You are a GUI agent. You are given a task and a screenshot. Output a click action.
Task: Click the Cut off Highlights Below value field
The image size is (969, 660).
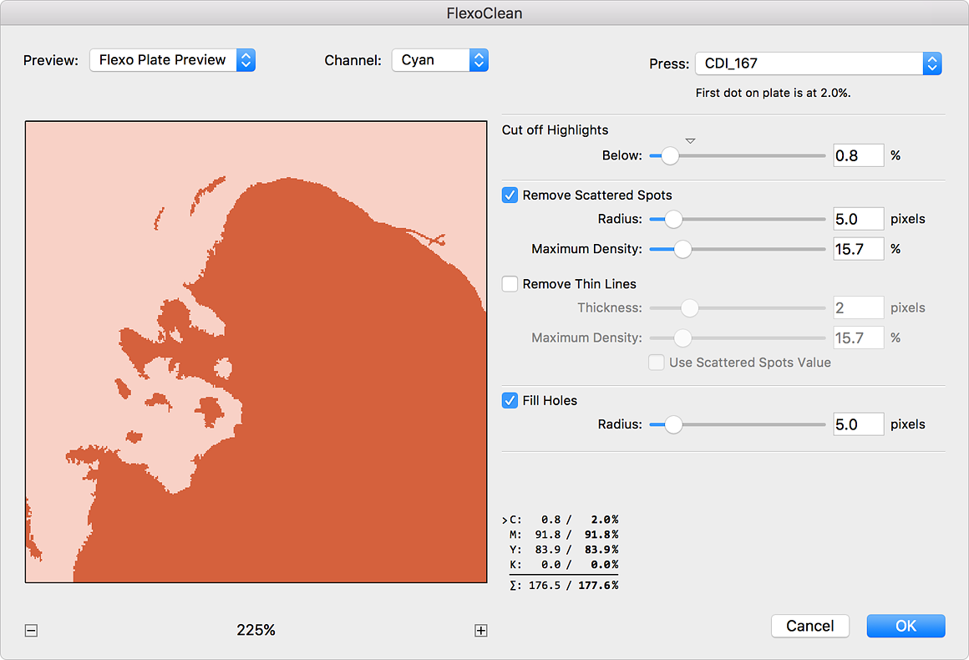pyautogui.click(x=858, y=155)
